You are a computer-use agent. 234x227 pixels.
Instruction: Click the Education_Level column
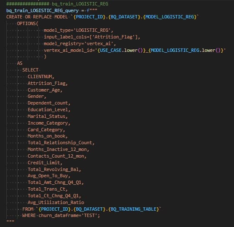[48, 110]
